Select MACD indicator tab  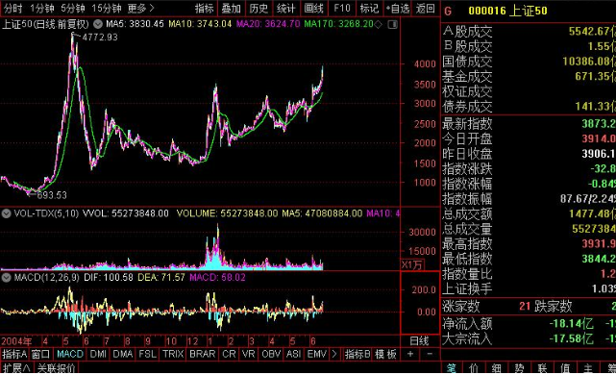(70, 354)
